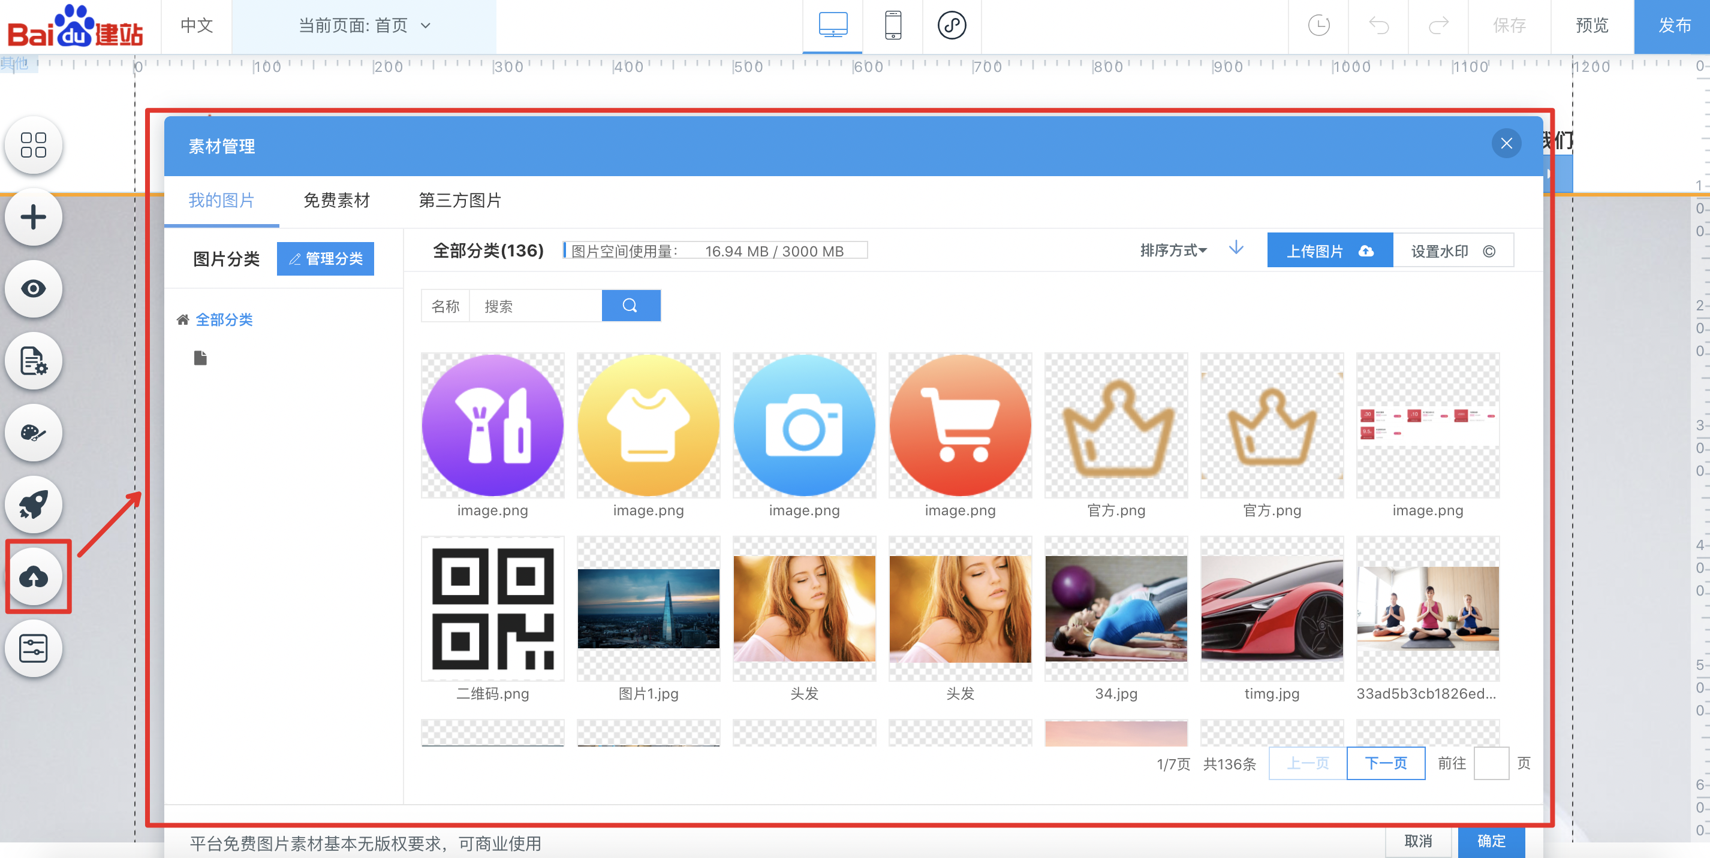Click the mini-program circular icon
1710x858 pixels.
tap(952, 26)
